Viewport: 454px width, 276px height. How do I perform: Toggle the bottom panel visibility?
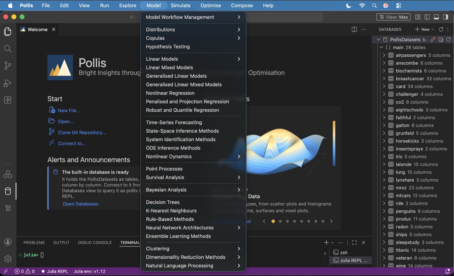(436, 17)
